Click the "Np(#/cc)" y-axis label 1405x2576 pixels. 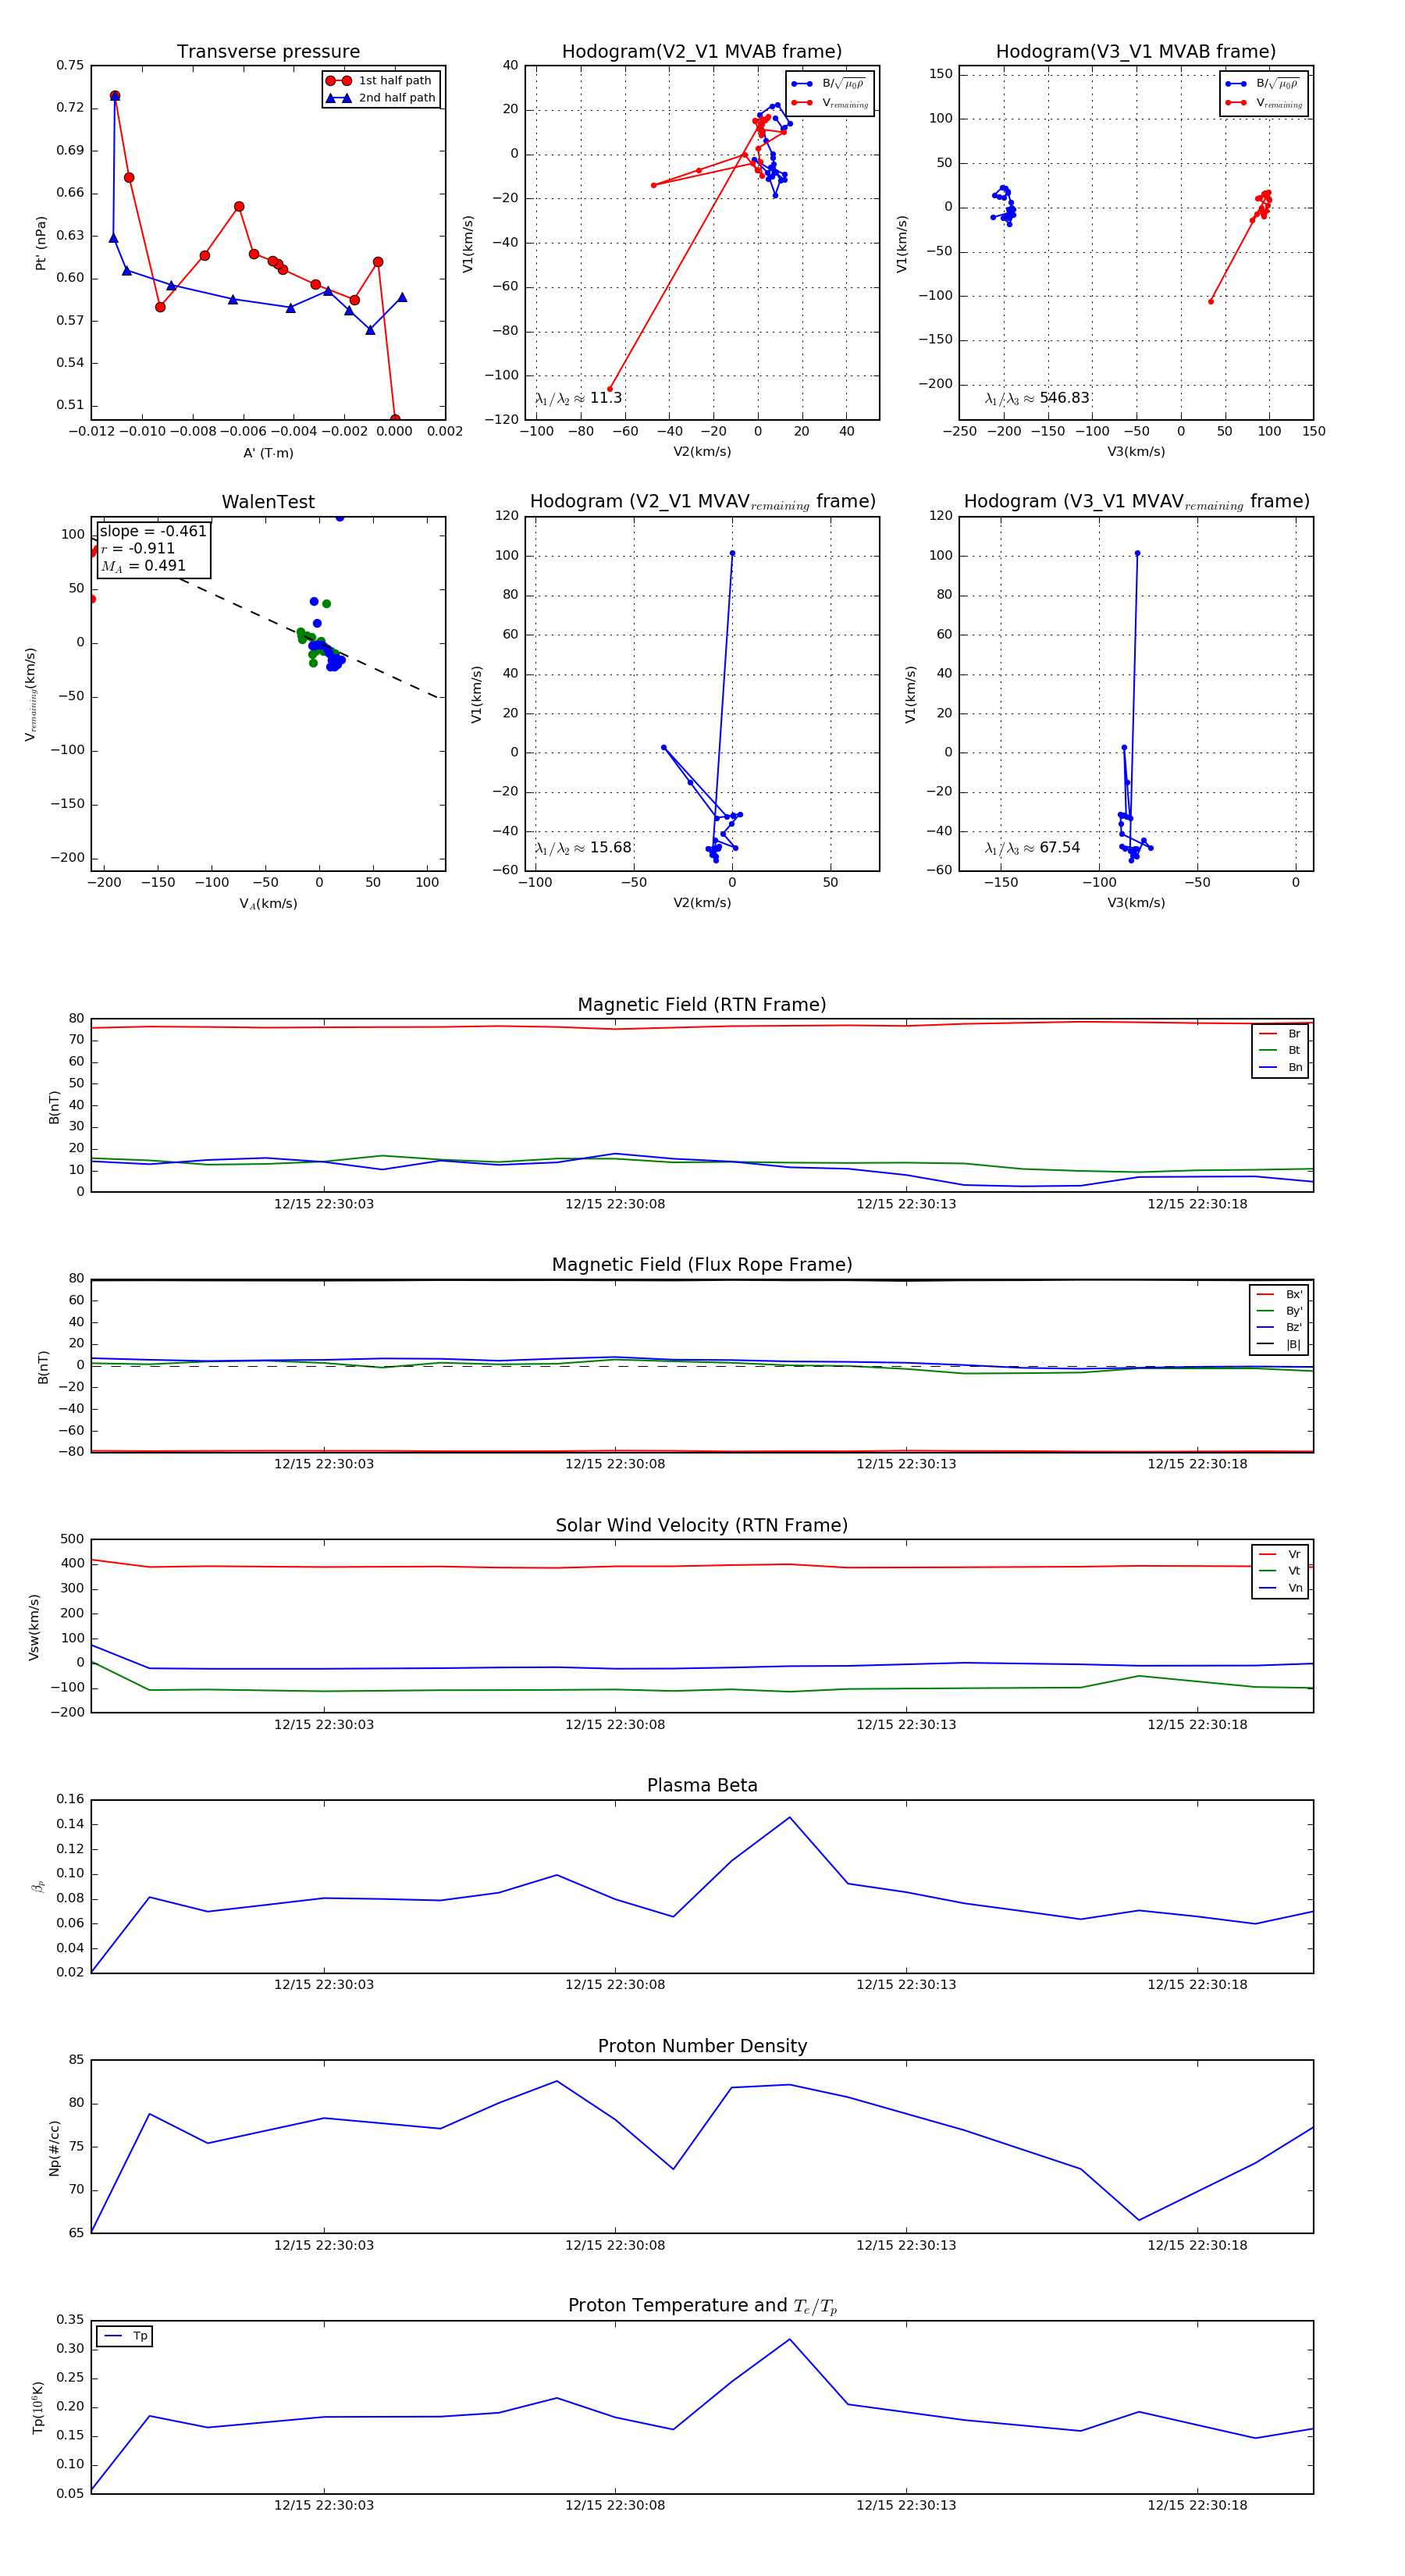[x=54, y=2148]
